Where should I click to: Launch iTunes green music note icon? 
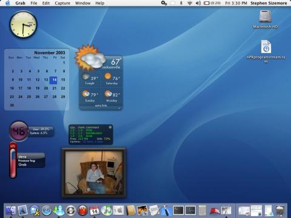107,210
